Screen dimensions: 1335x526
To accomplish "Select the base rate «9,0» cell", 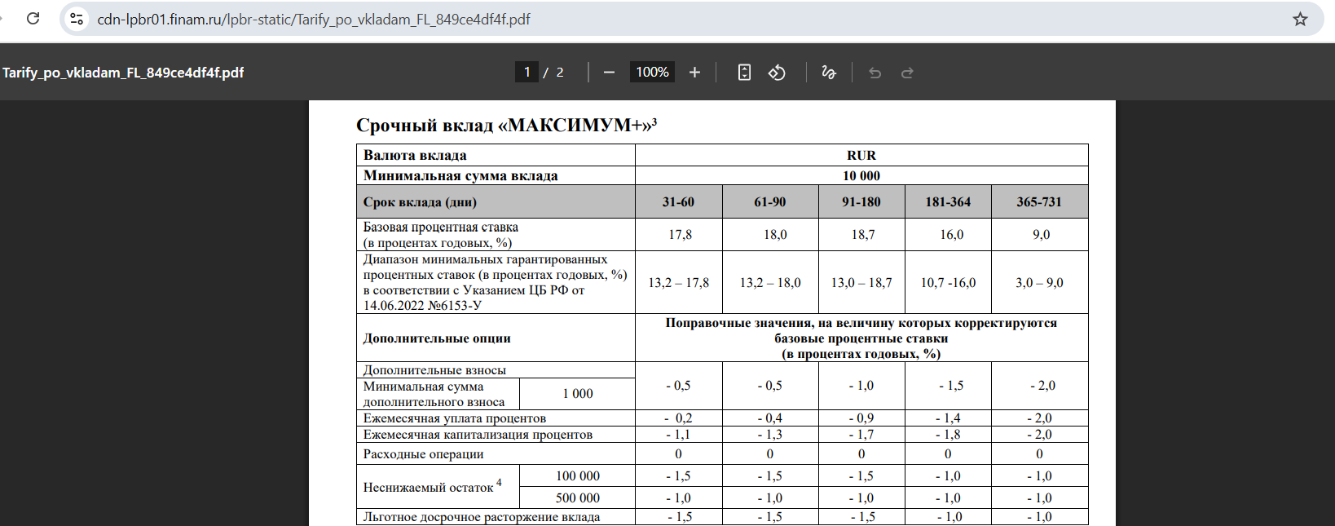I will click(1042, 235).
